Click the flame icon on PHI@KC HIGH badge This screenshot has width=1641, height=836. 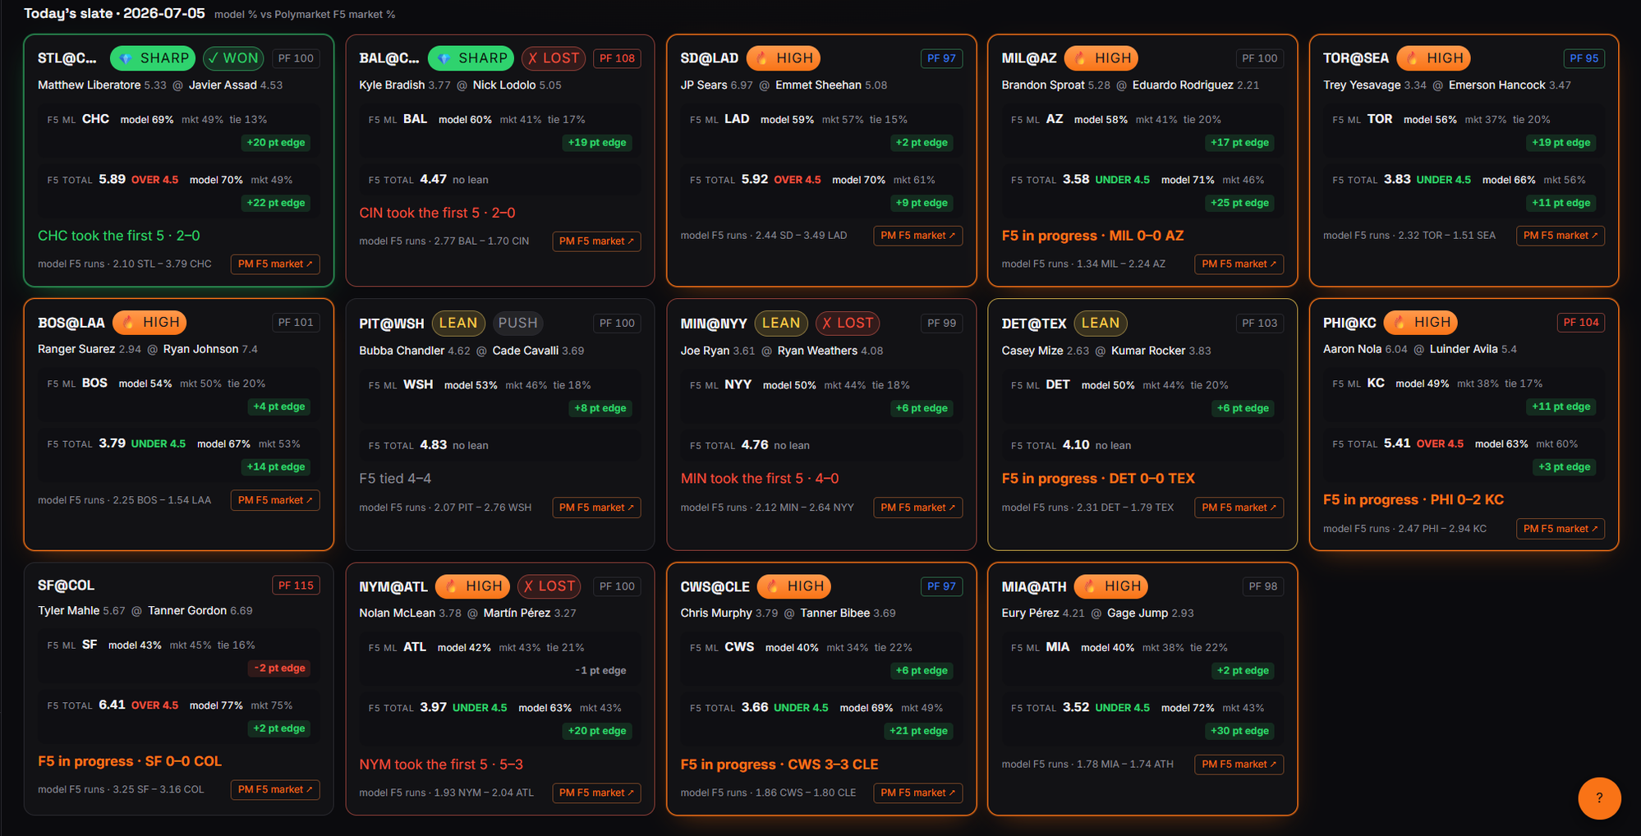1400,323
